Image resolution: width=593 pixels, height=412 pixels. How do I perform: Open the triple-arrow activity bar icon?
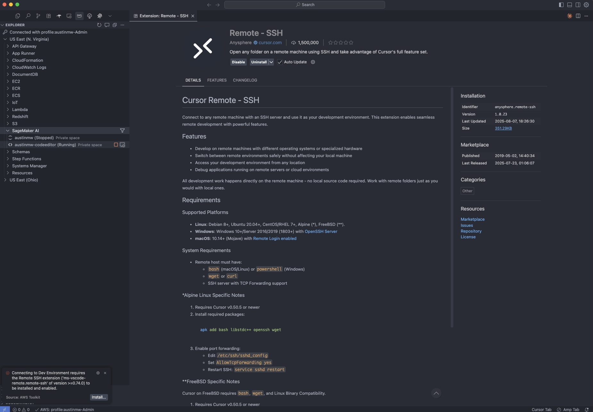pyautogui.click(x=100, y=16)
